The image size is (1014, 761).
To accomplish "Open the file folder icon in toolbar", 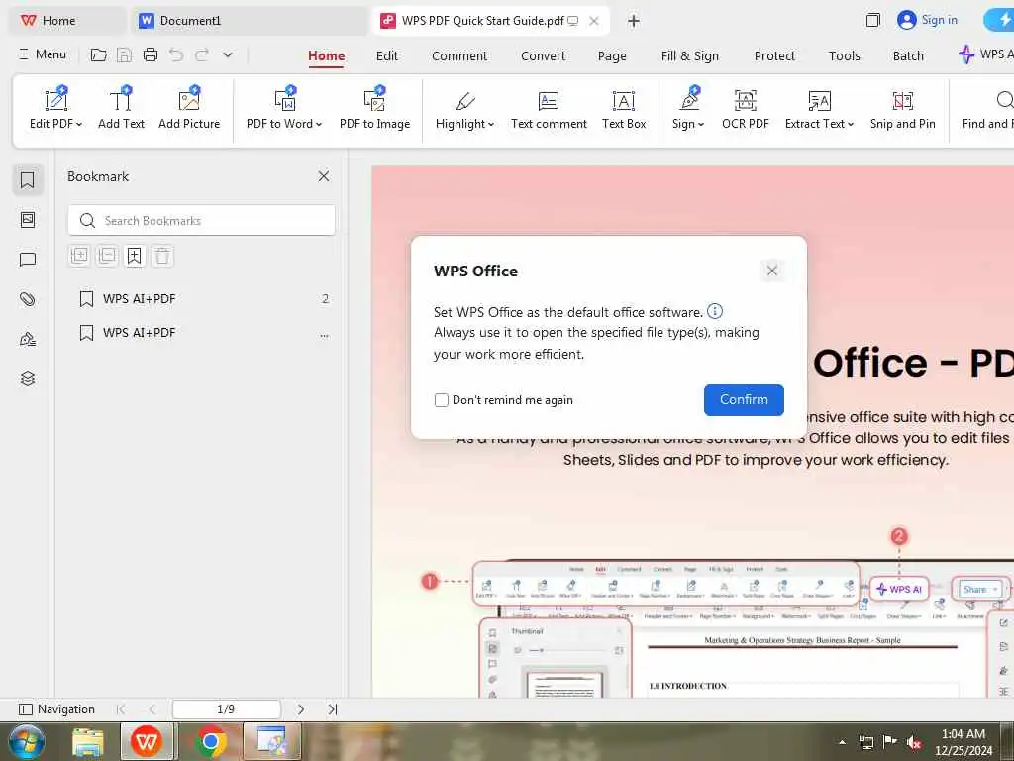I will click(x=98, y=55).
